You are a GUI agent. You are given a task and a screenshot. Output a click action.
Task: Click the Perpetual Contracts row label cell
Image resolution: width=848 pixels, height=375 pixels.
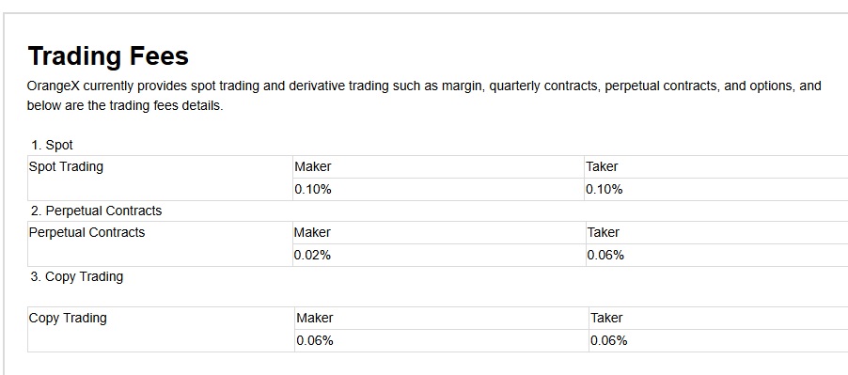[160, 243]
